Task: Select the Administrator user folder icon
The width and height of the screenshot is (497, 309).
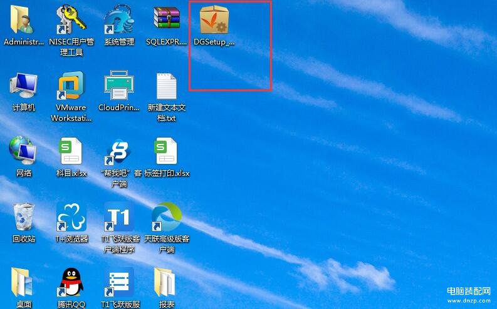Action: point(23,19)
